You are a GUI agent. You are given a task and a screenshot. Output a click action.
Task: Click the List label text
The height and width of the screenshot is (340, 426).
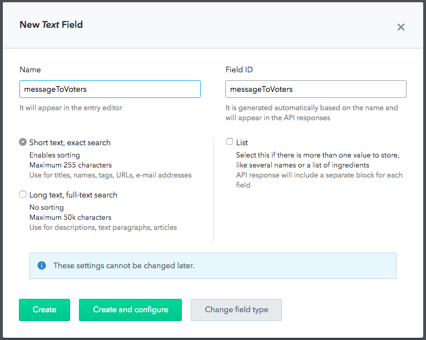coord(242,142)
